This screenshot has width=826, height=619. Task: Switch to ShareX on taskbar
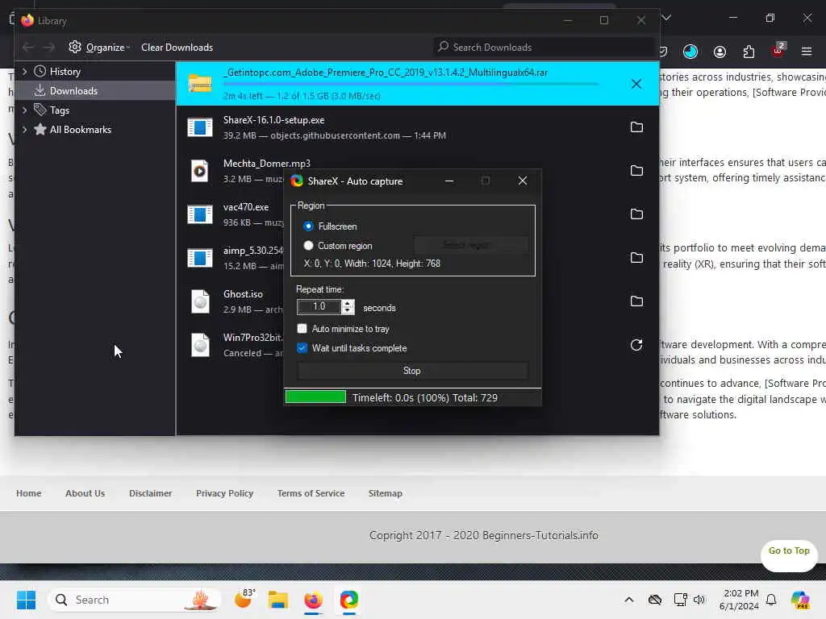tap(348, 600)
